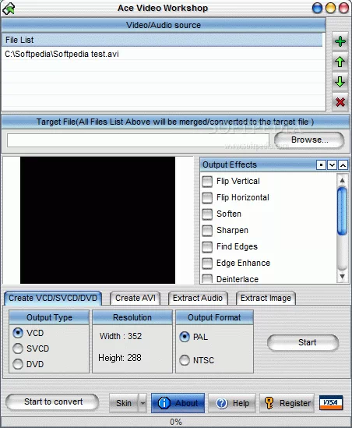This screenshot has width=352, height=428.
Task: Enable the Flip Vertical effect
Action: [x=207, y=182]
